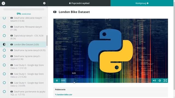The width and height of the screenshot is (175, 98).
Task: Click the 0:02 elapsed time label
Action: click(63, 80)
